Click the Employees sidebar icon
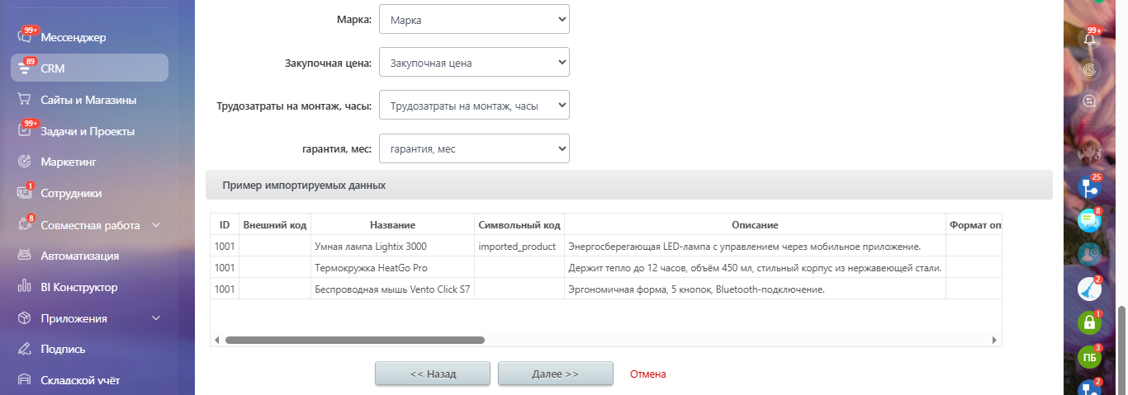The height and width of the screenshot is (395, 1128). click(25, 193)
